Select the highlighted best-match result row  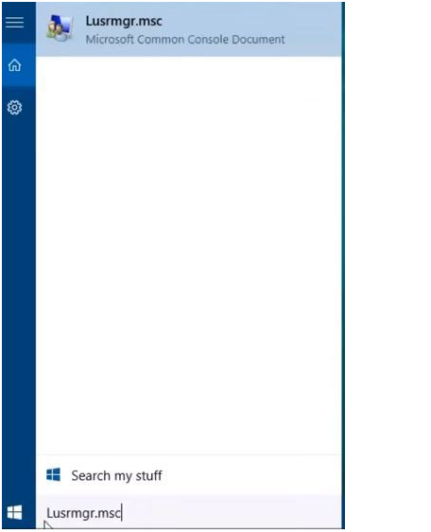click(189, 29)
